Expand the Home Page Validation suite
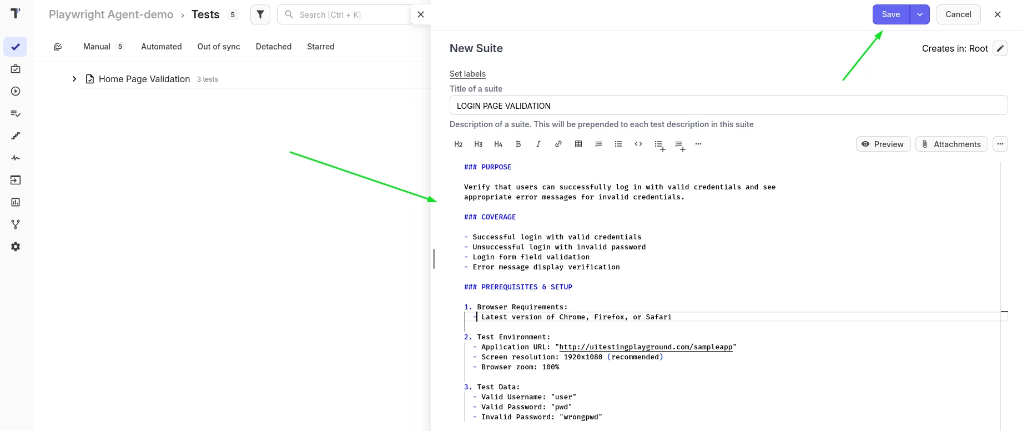The image size is (1022, 431). point(74,79)
